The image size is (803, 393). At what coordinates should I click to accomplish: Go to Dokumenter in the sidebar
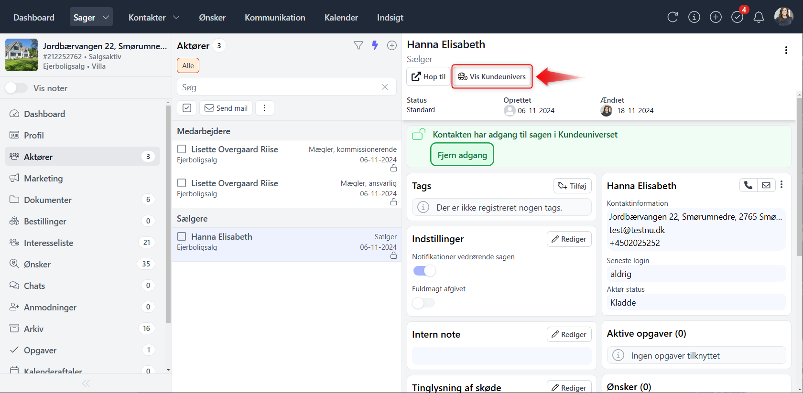click(x=48, y=200)
